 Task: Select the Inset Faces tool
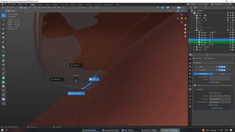point(3,60)
